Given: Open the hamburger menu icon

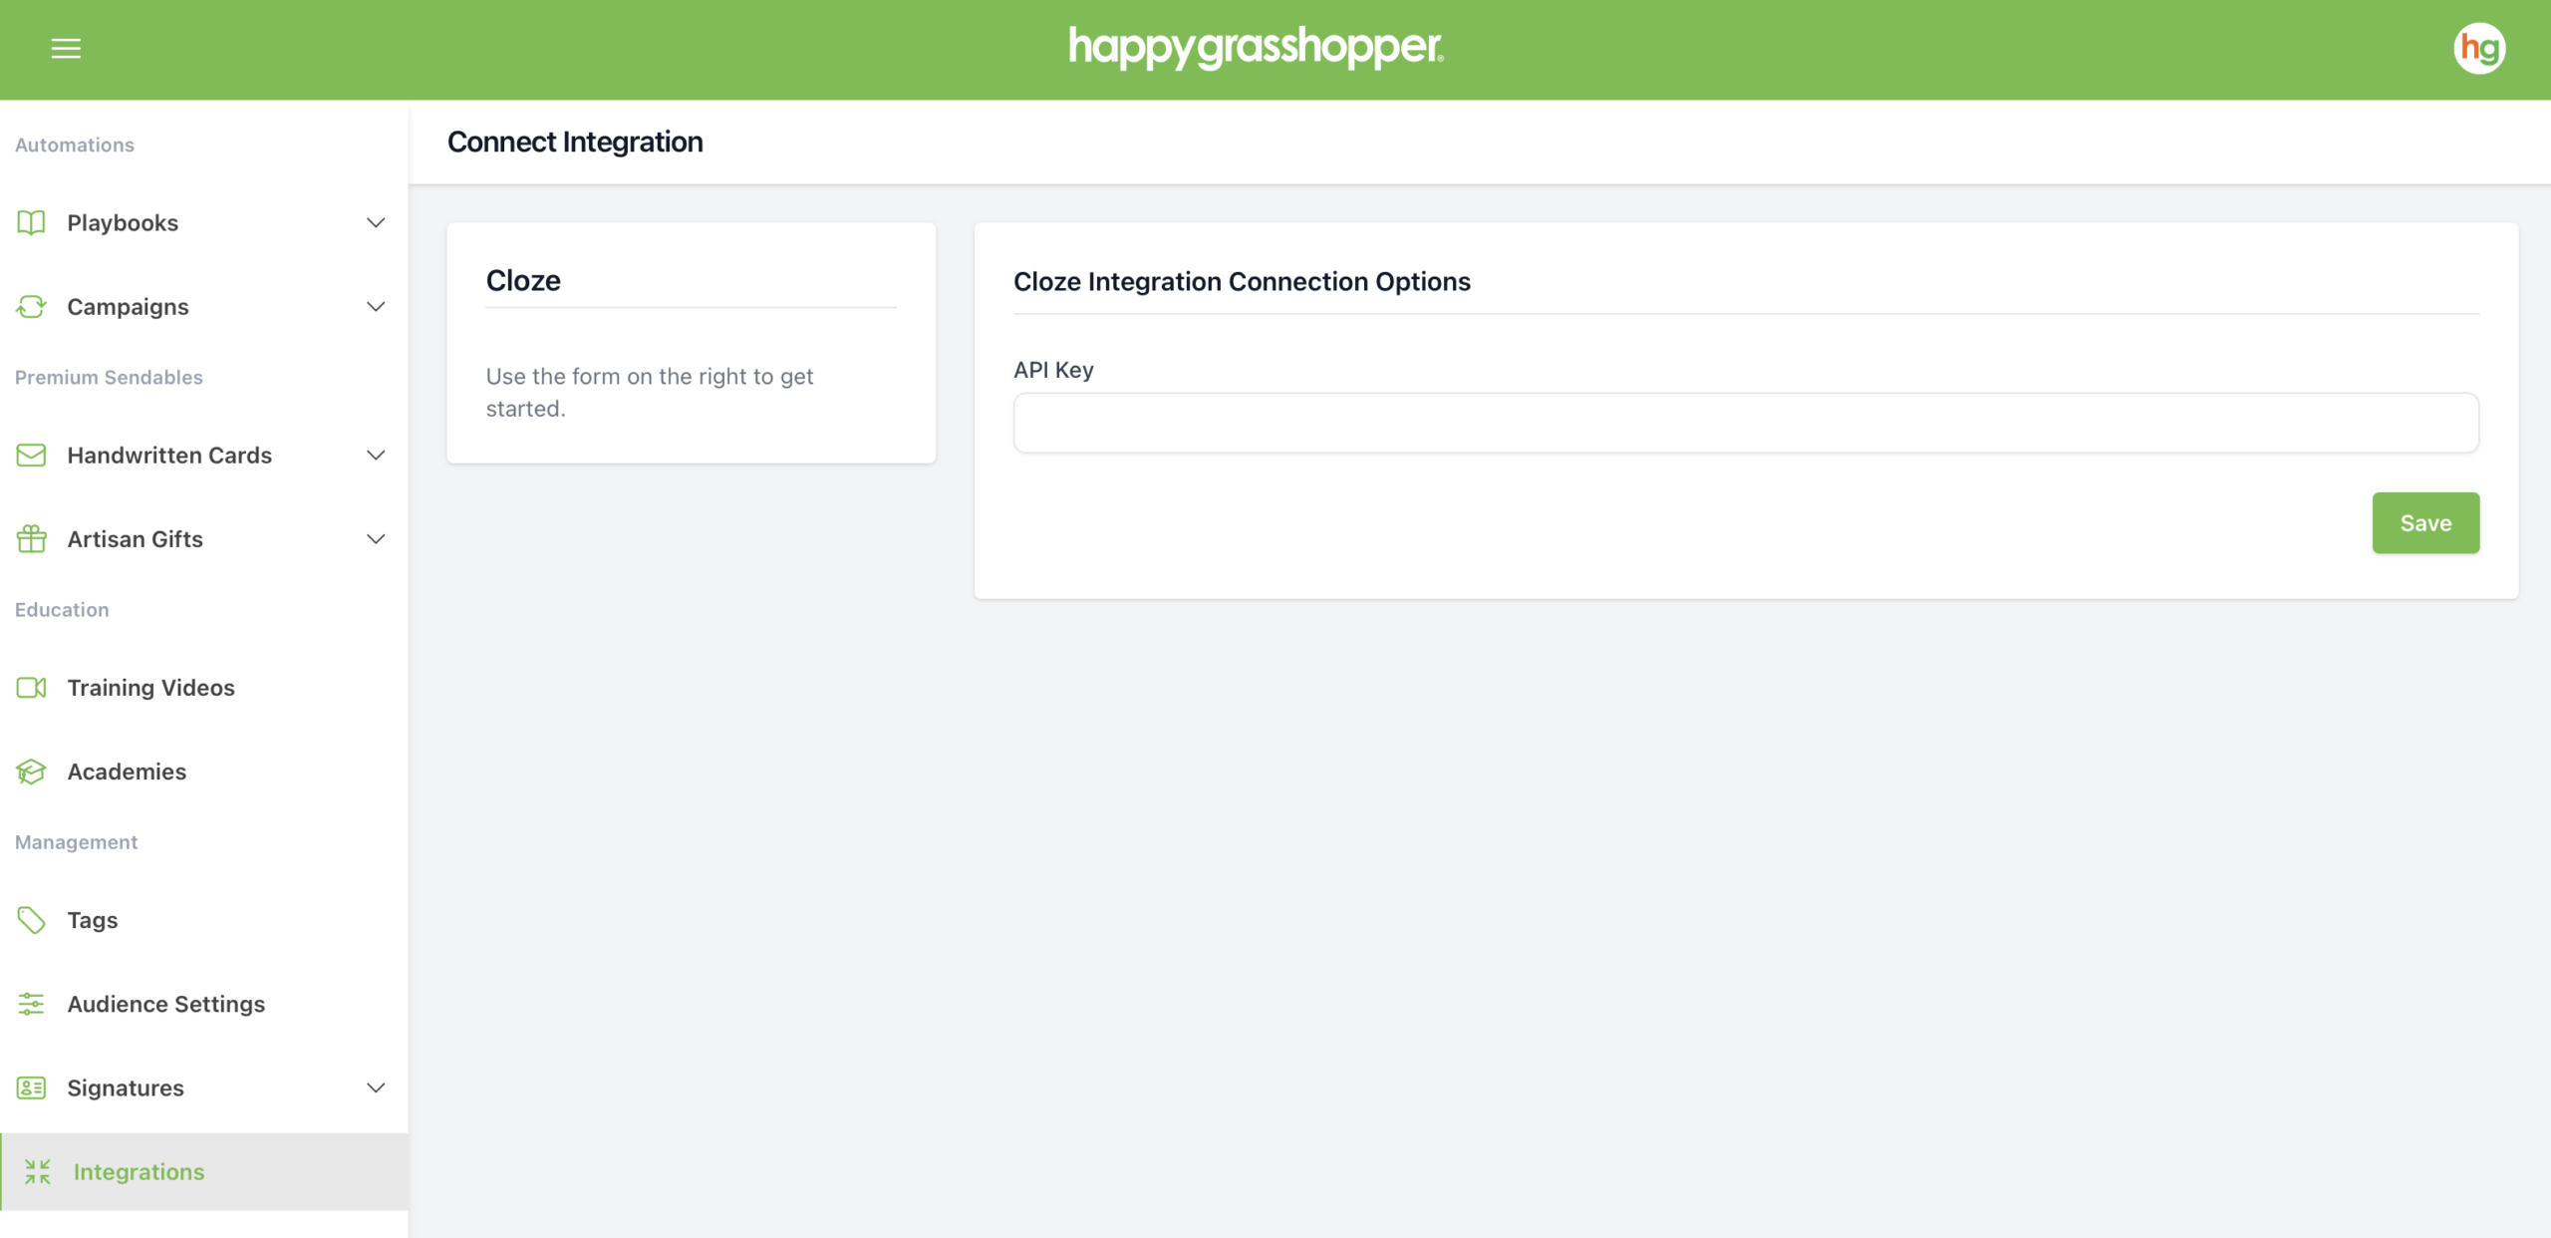Looking at the screenshot, I should click(66, 48).
